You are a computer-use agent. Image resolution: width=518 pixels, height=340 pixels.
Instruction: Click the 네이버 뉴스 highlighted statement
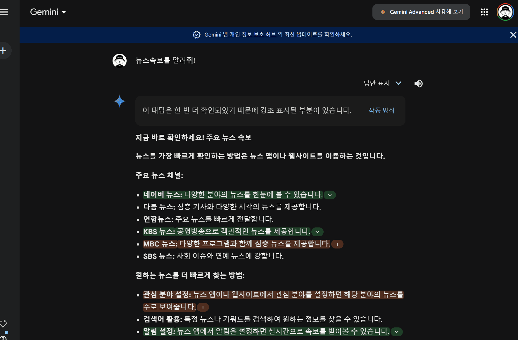click(x=233, y=195)
